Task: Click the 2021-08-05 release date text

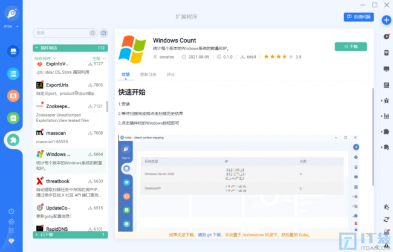Action: point(198,57)
